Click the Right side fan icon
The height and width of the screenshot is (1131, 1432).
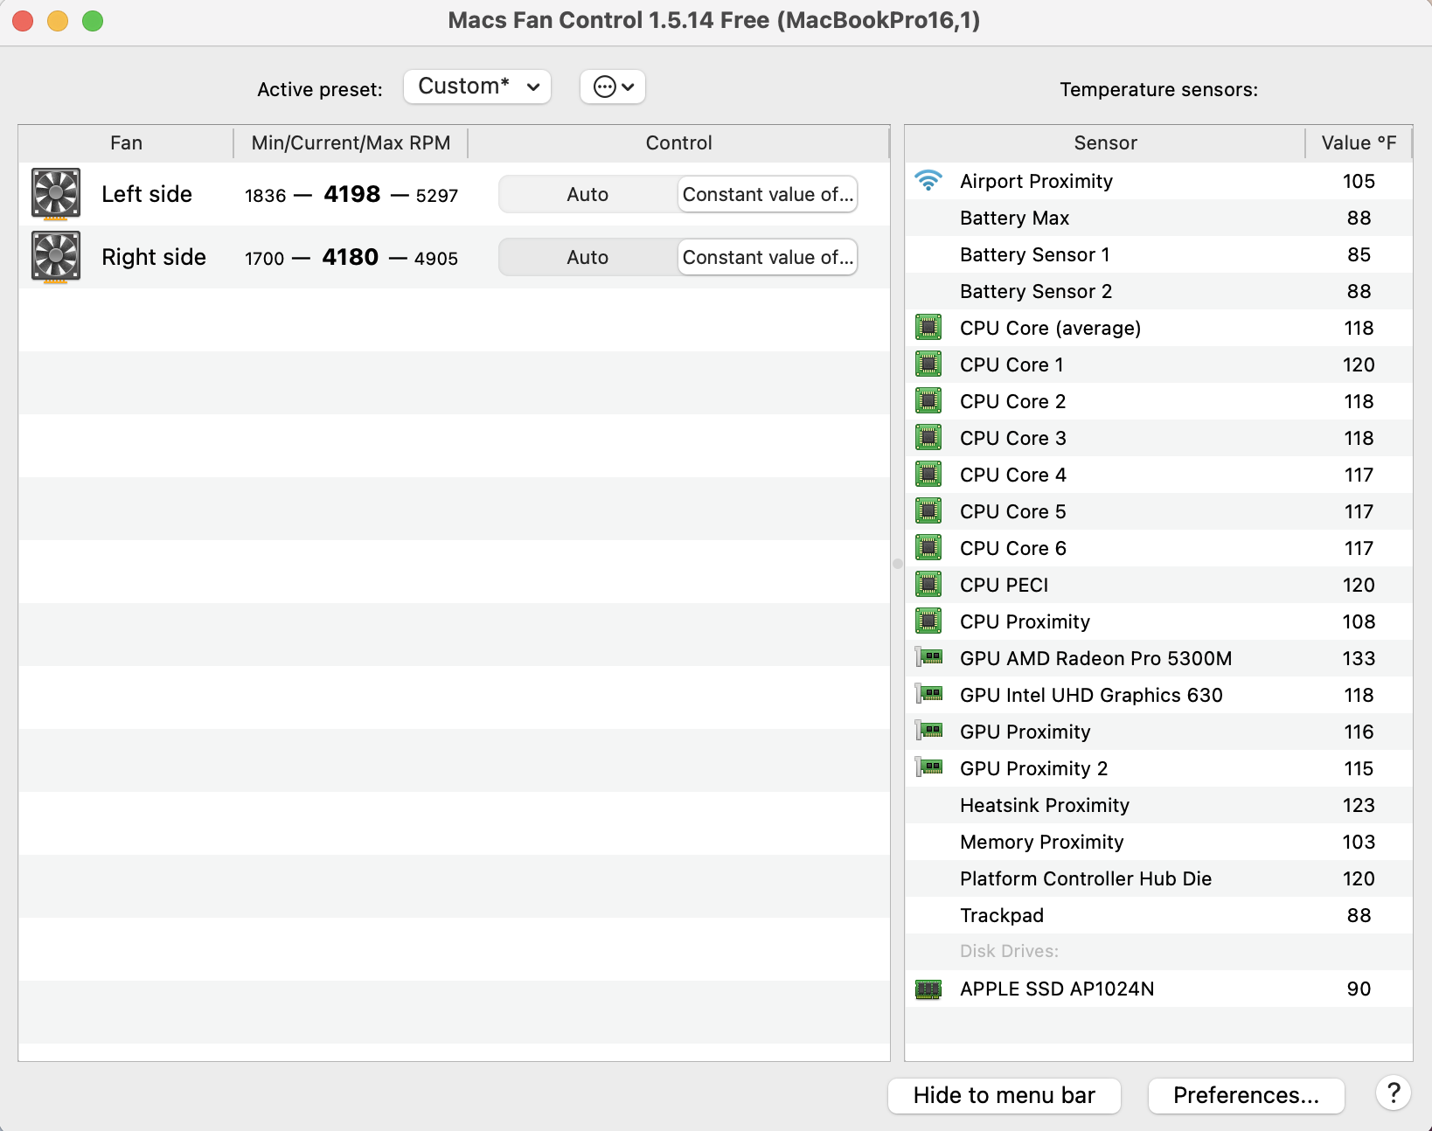pos(55,257)
